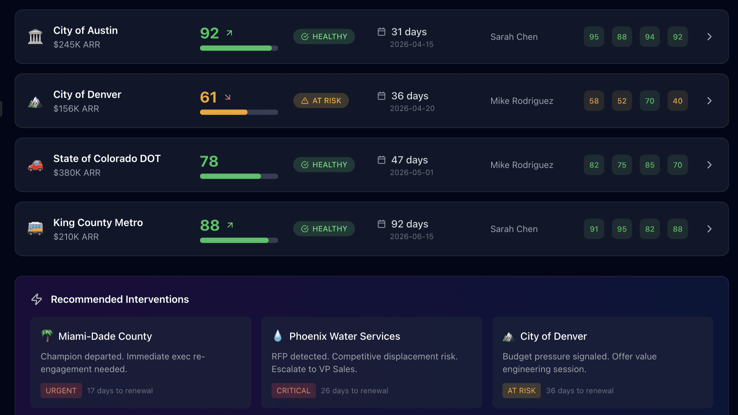Click the score chip 40 in Denver row
The height and width of the screenshot is (415, 738).
click(x=677, y=101)
